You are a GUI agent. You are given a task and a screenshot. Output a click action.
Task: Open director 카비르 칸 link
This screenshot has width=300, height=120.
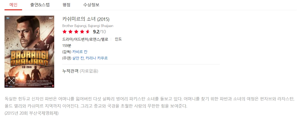click(x=80, y=52)
